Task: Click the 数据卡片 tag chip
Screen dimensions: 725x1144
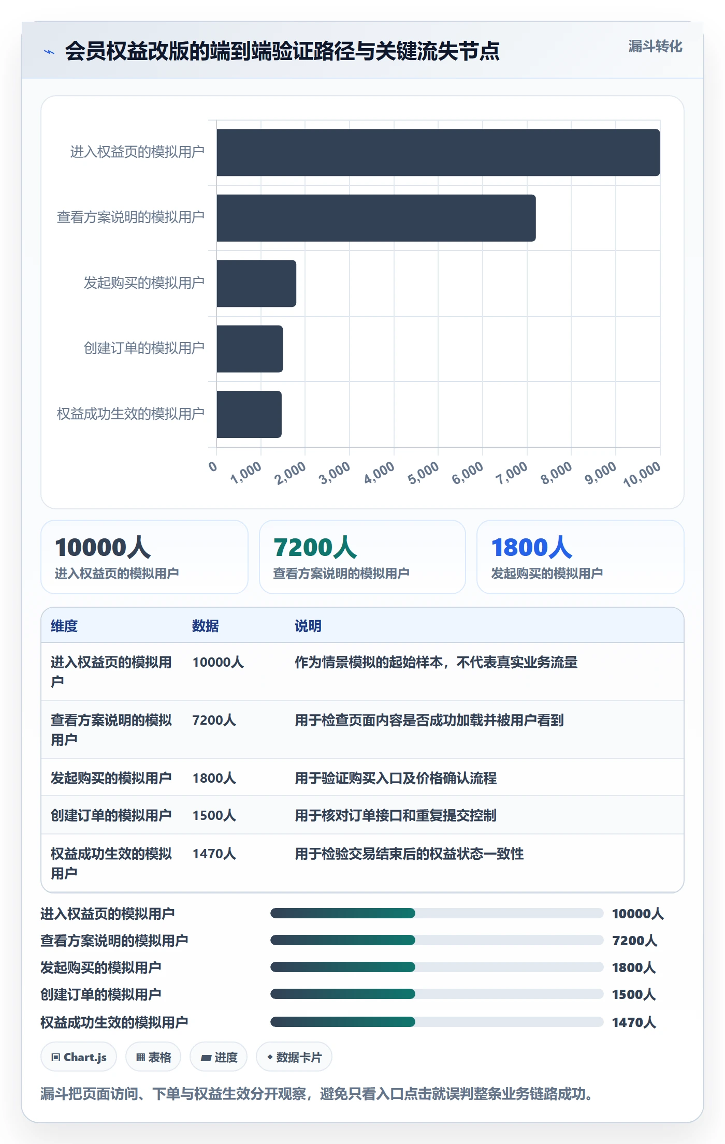Action: tap(294, 1057)
